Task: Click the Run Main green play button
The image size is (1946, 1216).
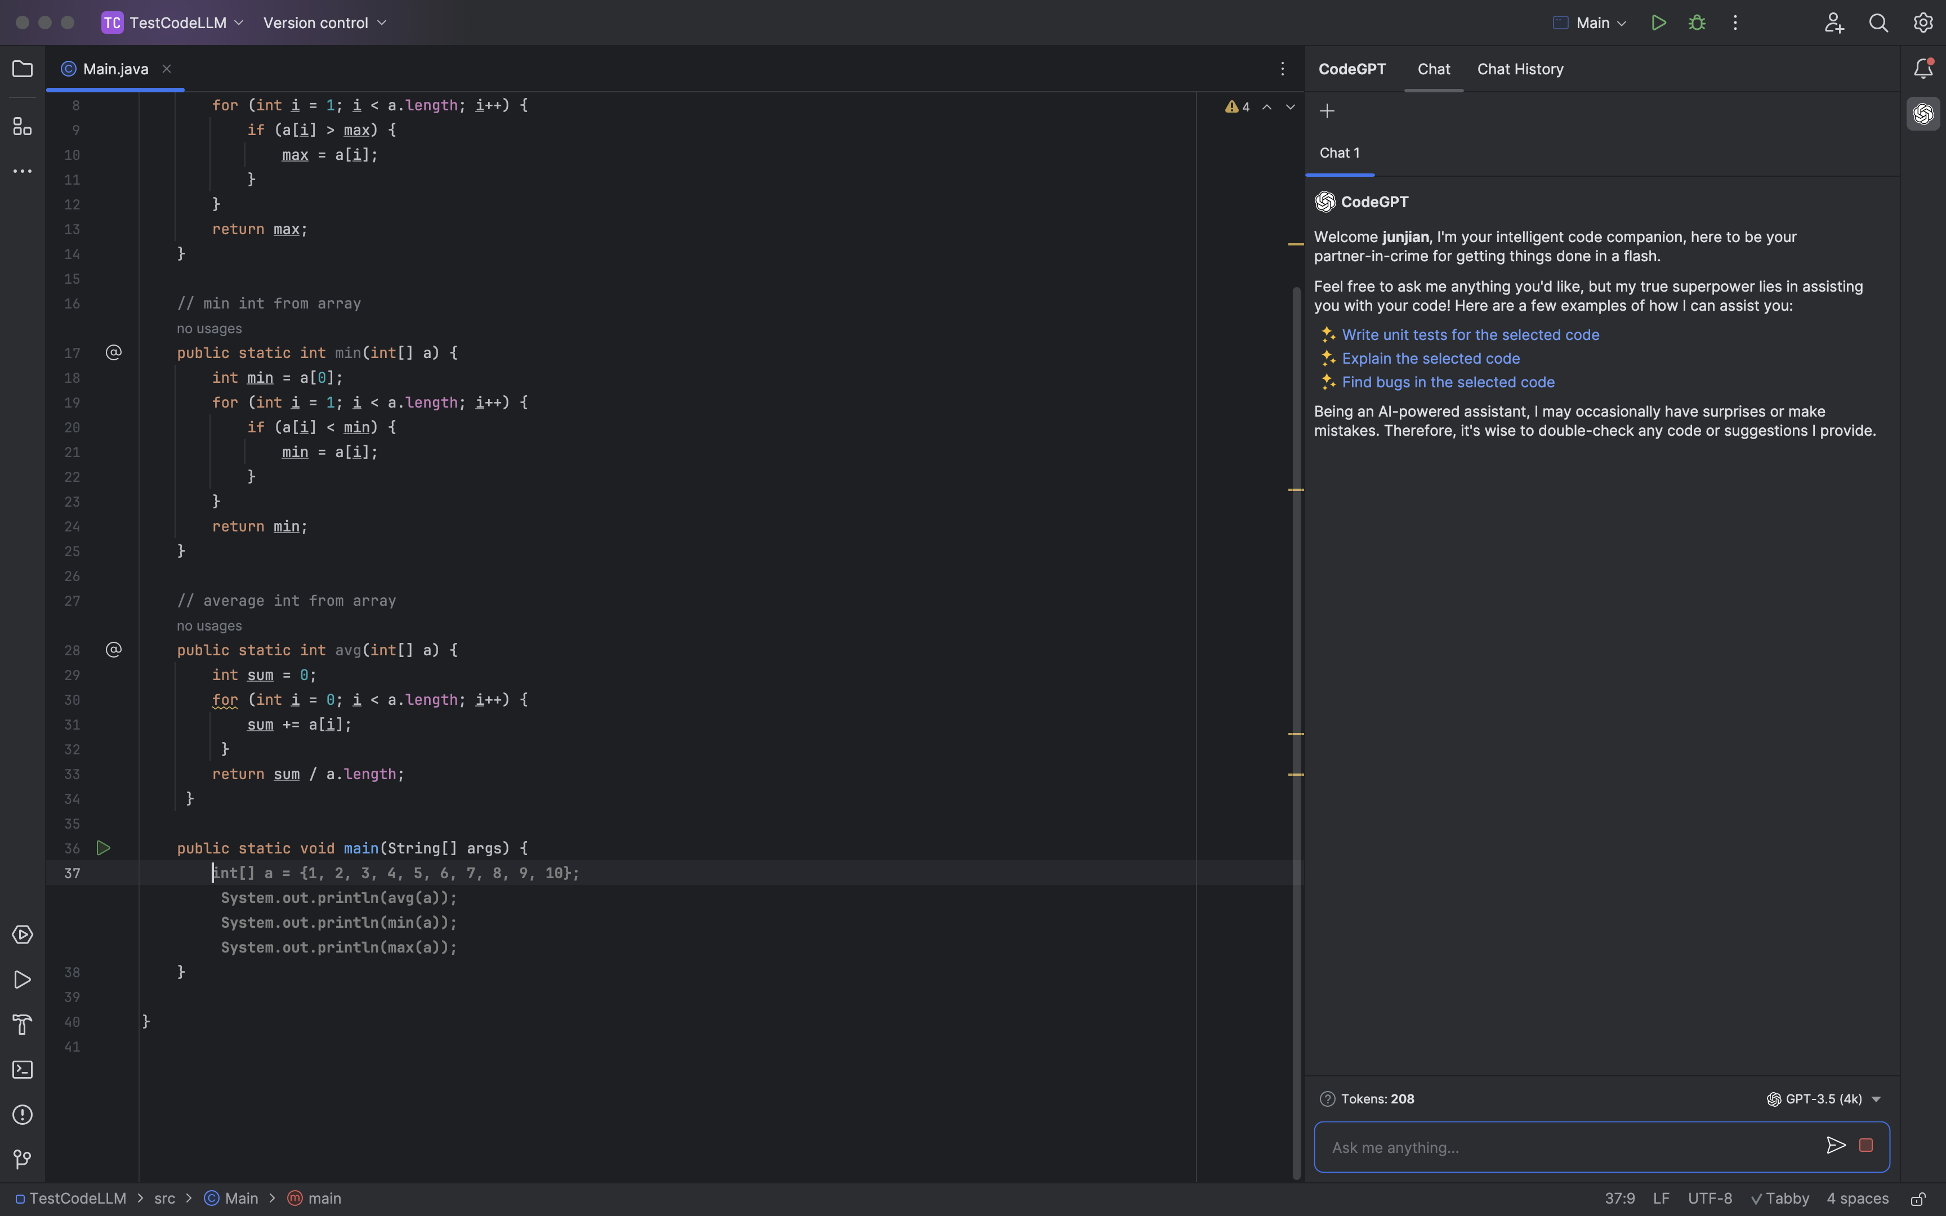Action: [1658, 23]
